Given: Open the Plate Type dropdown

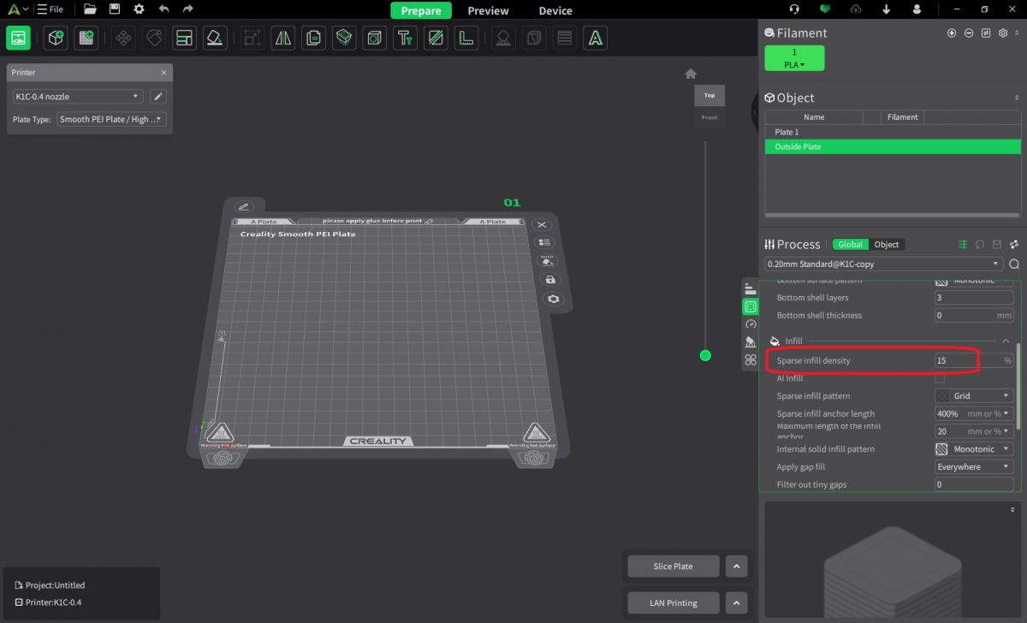Looking at the screenshot, I should click(111, 119).
